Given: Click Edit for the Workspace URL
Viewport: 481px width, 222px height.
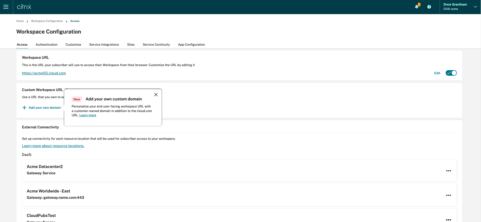Looking at the screenshot, I should click(437, 73).
